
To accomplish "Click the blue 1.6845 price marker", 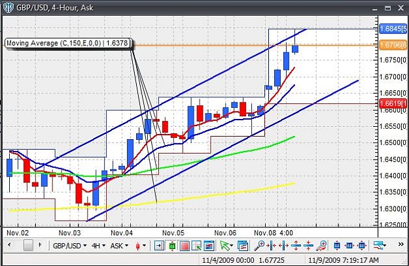I will pos(393,29).
